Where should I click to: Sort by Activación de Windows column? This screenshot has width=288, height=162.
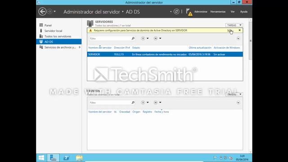pyautogui.click(x=227, y=48)
